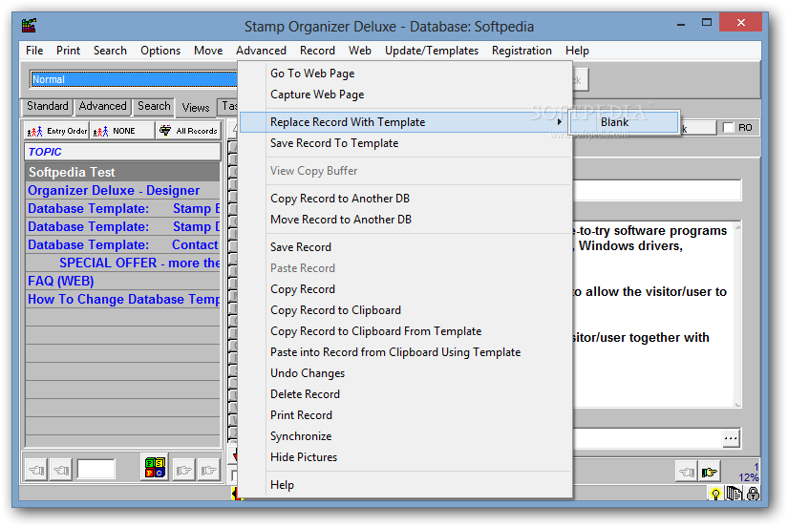
Task: Click the FSFC colored blocks icon
Action: click(x=155, y=468)
